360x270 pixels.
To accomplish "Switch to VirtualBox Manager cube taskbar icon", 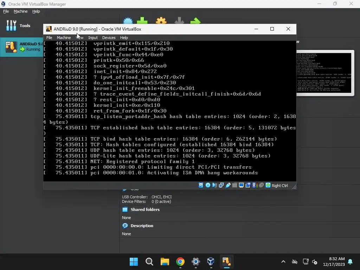I will pyautogui.click(x=211, y=262).
